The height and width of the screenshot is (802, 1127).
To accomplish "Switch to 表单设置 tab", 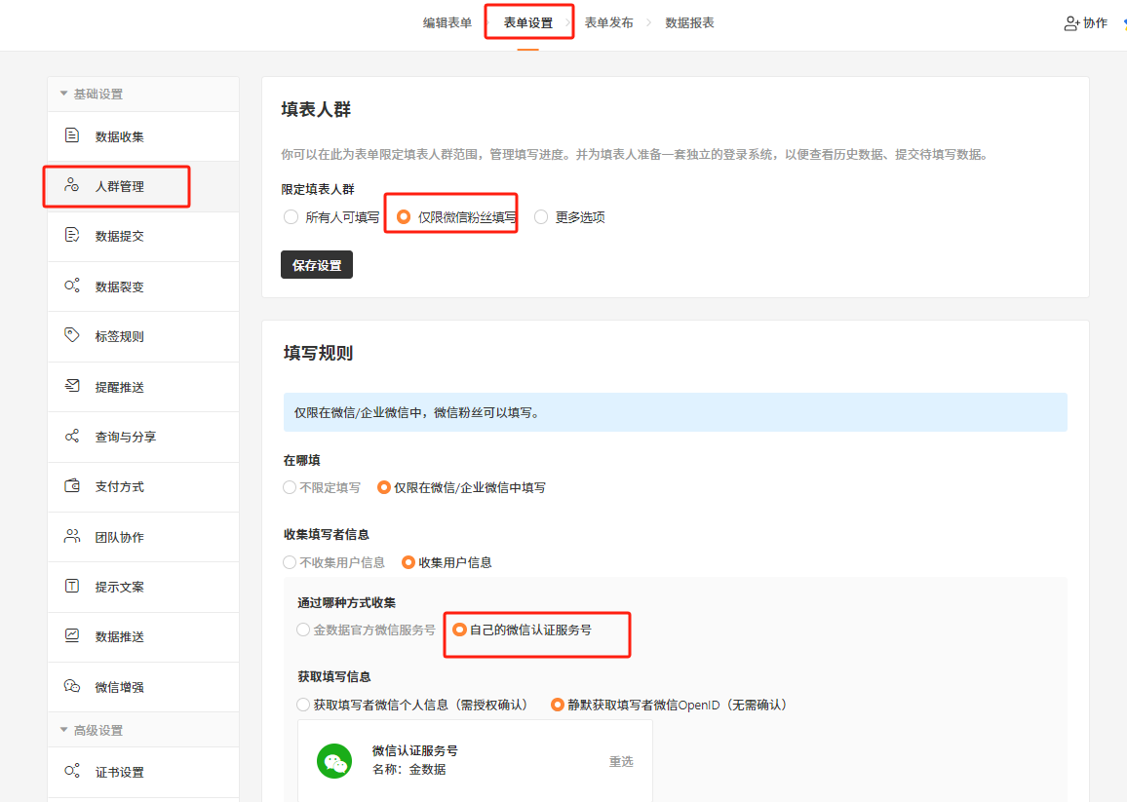I will [528, 23].
